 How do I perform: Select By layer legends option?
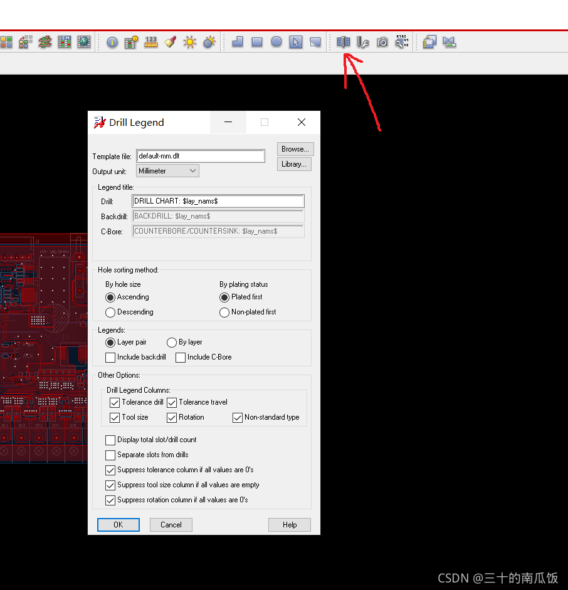pyautogui.click(x=171, y=343)
